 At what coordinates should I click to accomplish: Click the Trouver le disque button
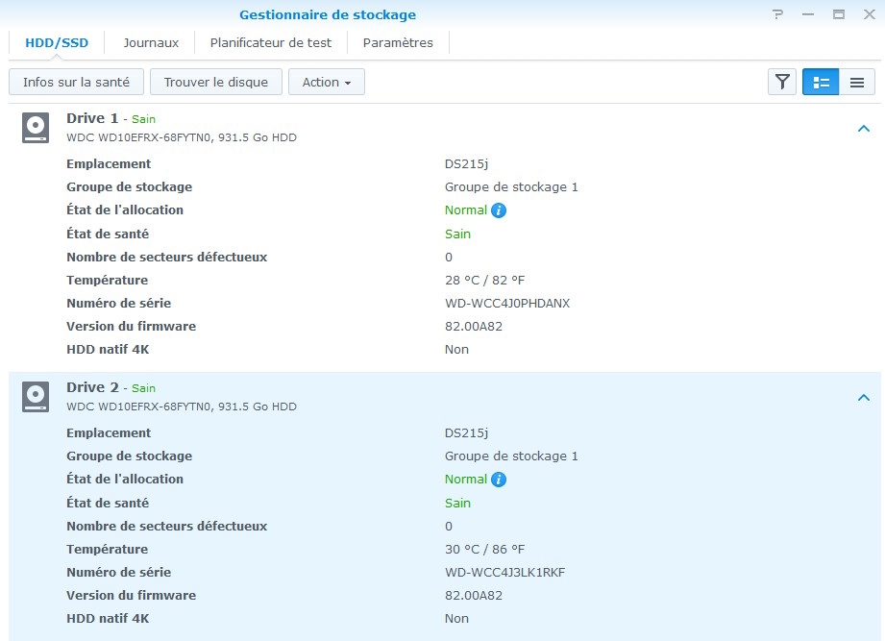pos(215,83)
